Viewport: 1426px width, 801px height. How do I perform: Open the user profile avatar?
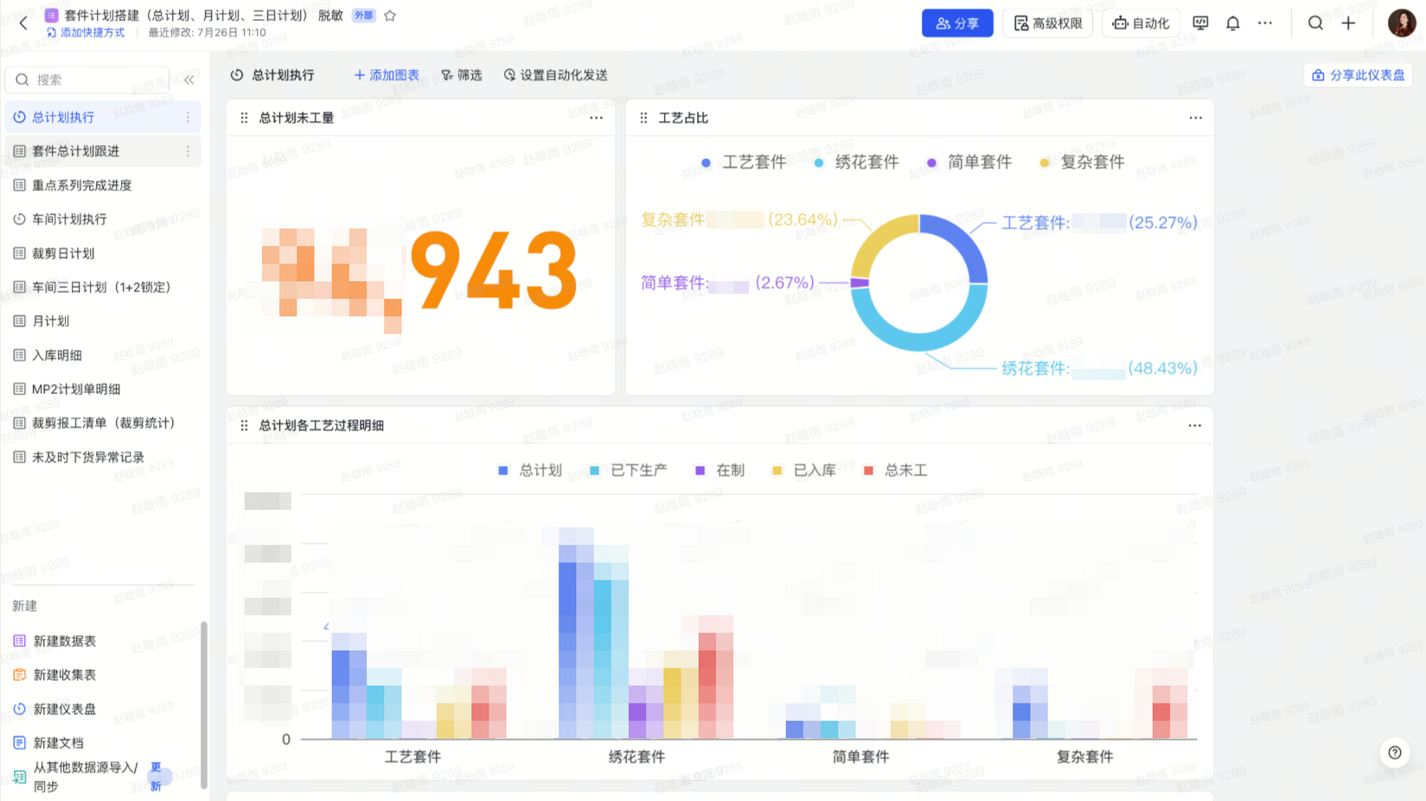tap(1401, 23)
